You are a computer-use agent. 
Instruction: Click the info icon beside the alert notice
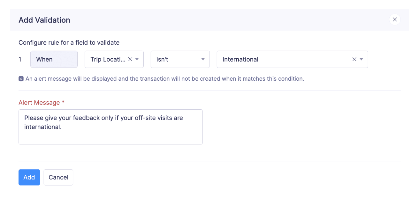click(x=21, y=78)
